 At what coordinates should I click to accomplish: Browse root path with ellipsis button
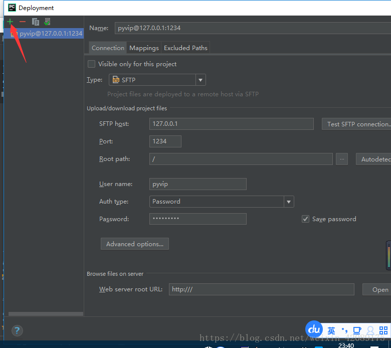pyautogui.click(x=342, y=159)
